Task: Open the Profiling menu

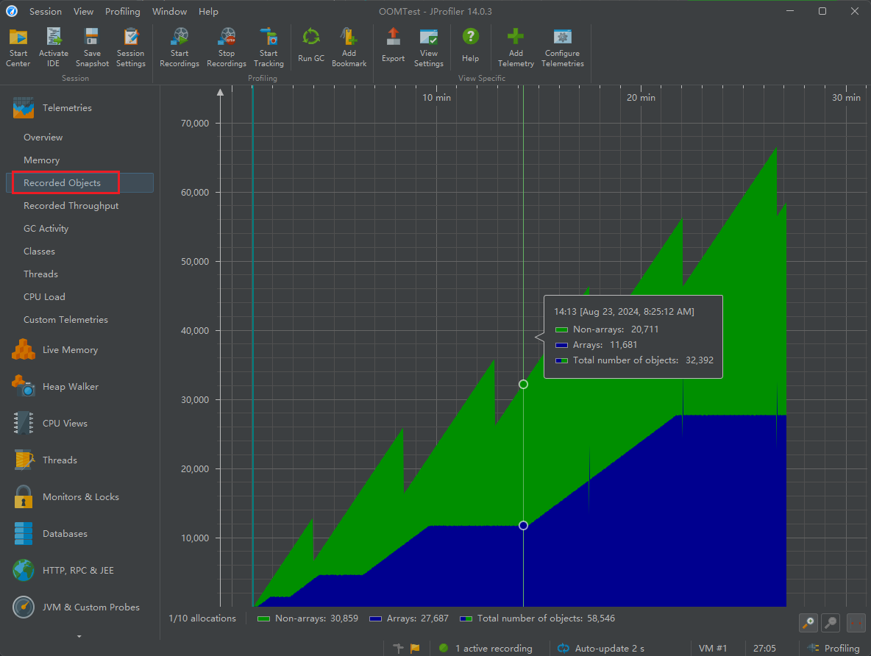Action: click(123, 11)
